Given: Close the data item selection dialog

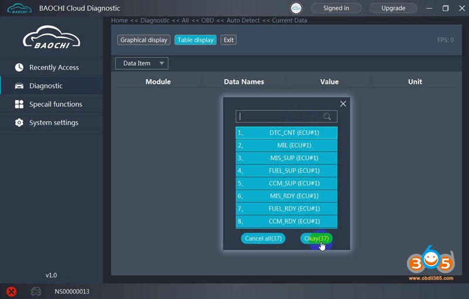Looking at the screenshot, I should [x=343, y=104].
